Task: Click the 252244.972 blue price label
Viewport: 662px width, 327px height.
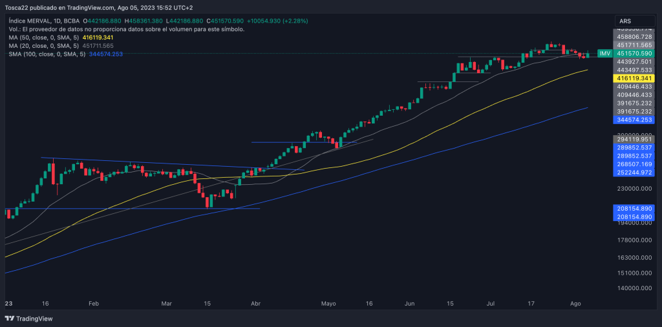Action: 634,173
